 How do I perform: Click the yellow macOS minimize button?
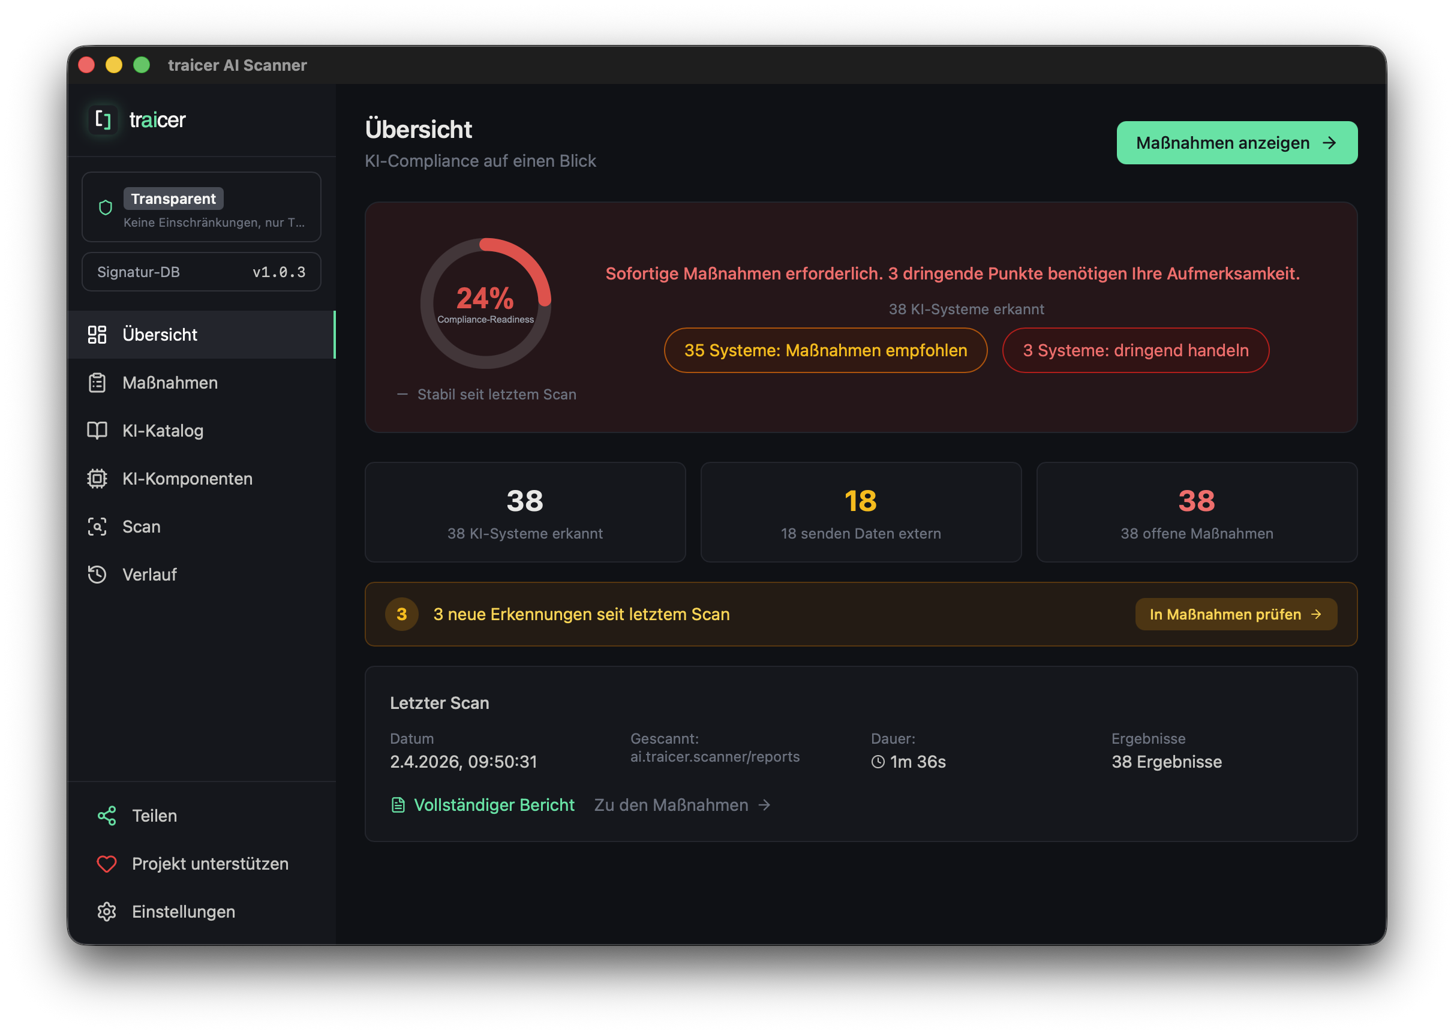click(x=114, y=65)
